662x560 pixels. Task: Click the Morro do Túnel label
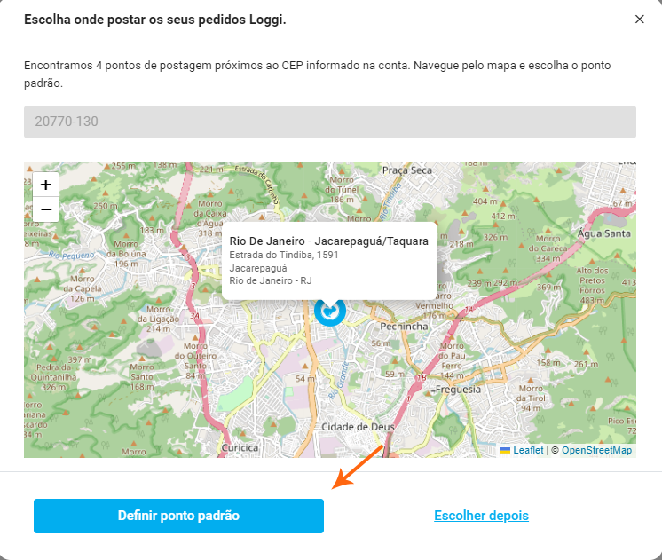point(342,190)
